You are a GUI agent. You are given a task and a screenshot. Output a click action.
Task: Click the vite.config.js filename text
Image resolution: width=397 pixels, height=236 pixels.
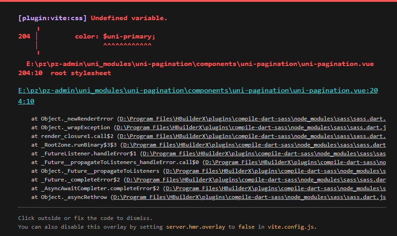point(292,227)
